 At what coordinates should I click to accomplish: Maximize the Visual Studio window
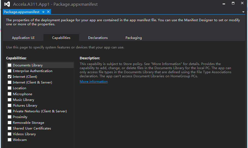[x=233, y=3]
